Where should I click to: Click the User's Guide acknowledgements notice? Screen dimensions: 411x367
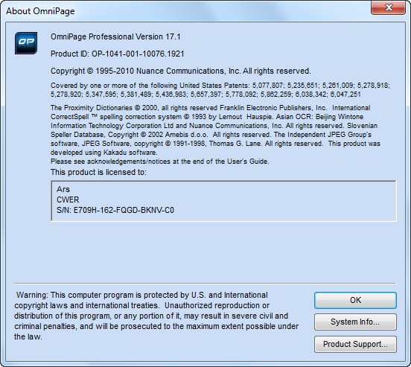159,162
